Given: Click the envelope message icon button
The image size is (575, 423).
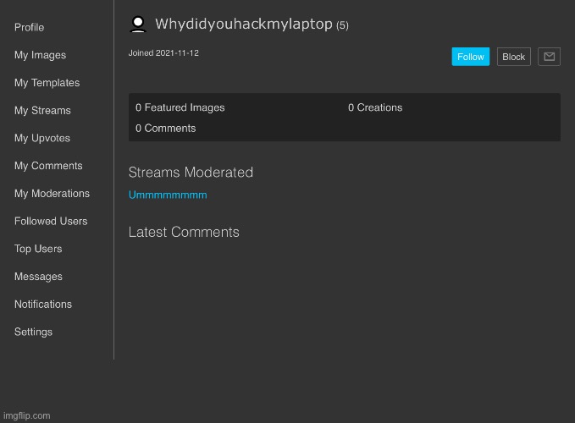Looking at the screenshot, I should (x=549, y=57).
